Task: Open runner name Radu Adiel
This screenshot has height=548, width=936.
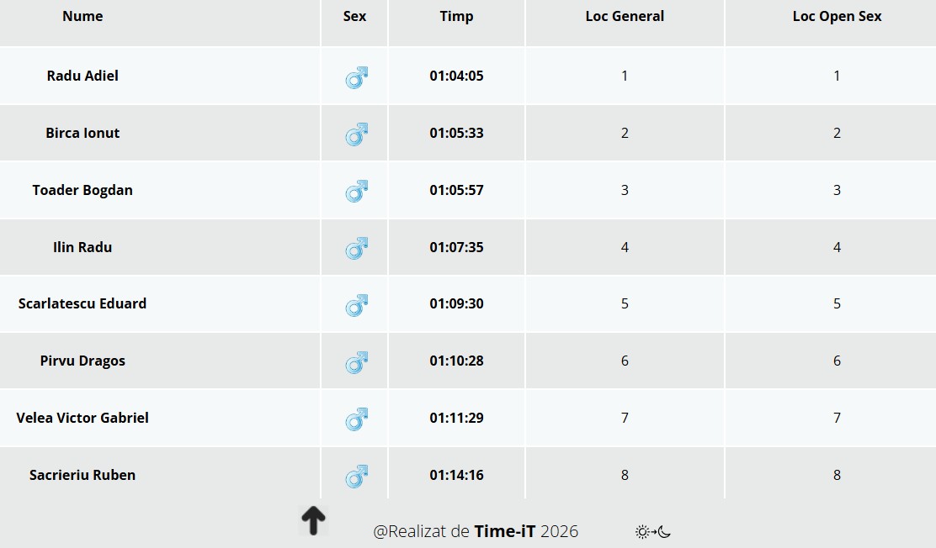Action: click(x=82, y=76)
